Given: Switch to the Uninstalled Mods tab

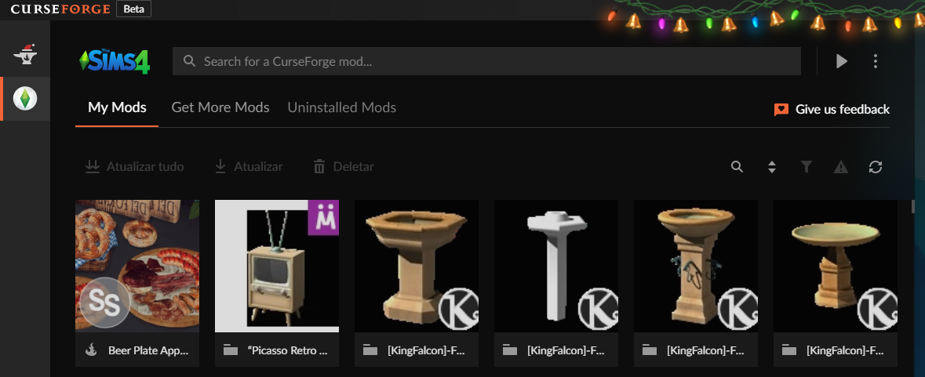Looking at the screenshot, I should click(x=341, y=107).
